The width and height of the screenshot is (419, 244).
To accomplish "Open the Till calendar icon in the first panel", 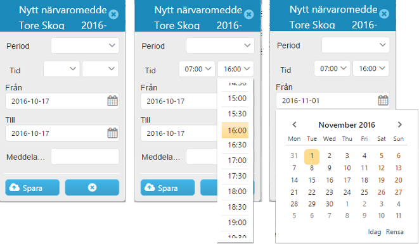I will 112,133.
